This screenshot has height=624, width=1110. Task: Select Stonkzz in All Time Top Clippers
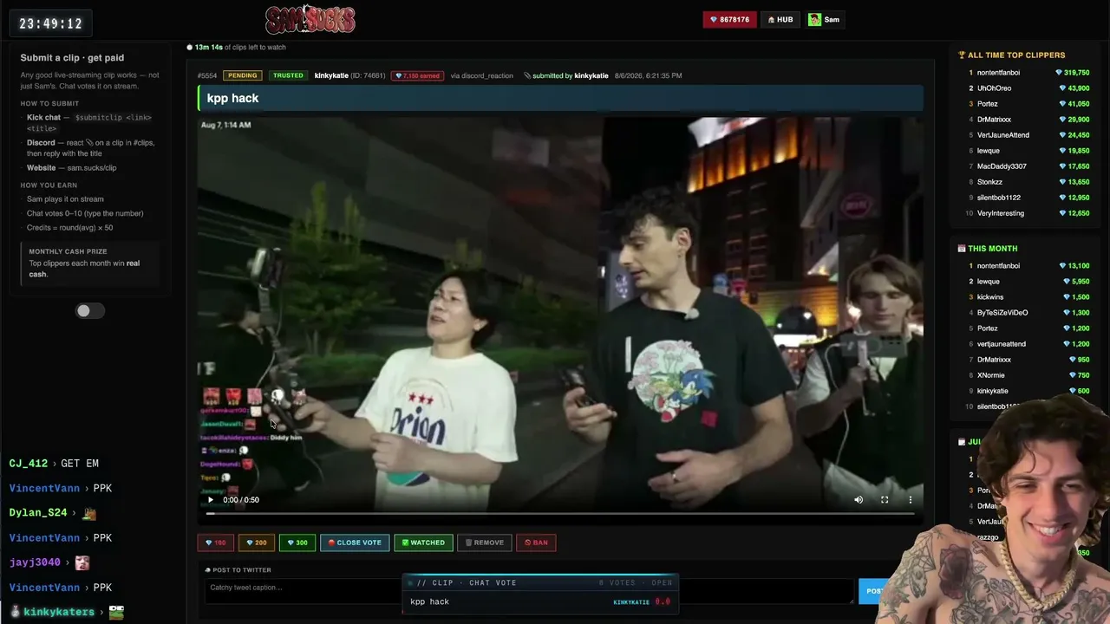coord(989,182)
